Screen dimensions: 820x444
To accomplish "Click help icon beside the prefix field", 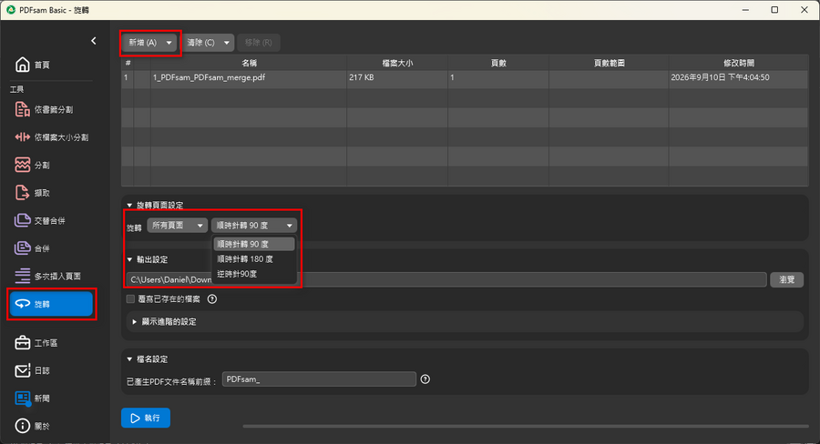I will point(425,379).
